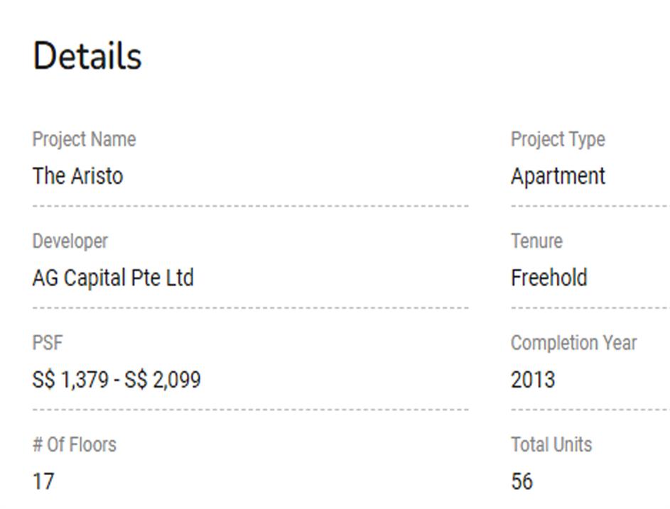670x509 pixels.
Task: Click the Completion Year label
Action: click(x=573, y=343)
